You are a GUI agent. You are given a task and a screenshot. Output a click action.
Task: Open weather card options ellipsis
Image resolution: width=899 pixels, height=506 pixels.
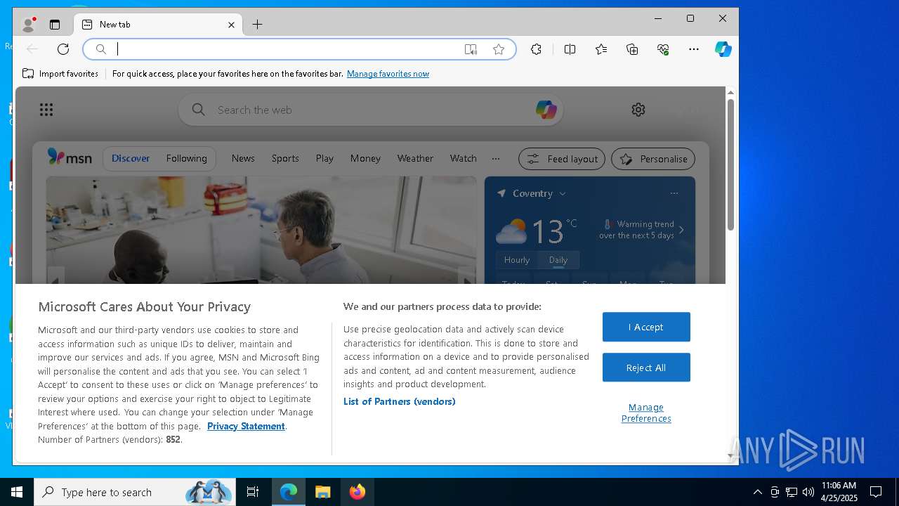click(674, 193)
